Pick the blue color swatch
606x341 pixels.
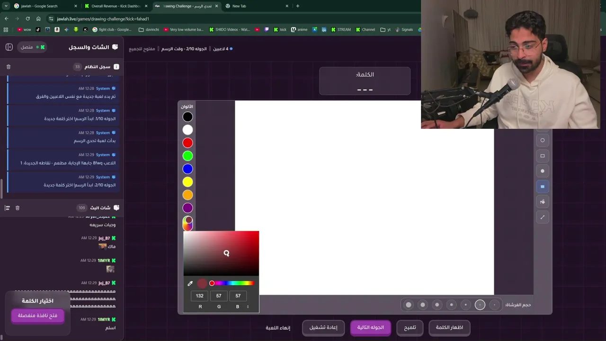(188, 169)
